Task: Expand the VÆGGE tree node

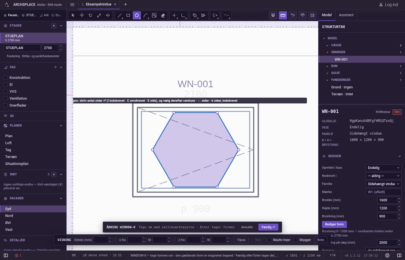Action: click(x=327, y=45)
